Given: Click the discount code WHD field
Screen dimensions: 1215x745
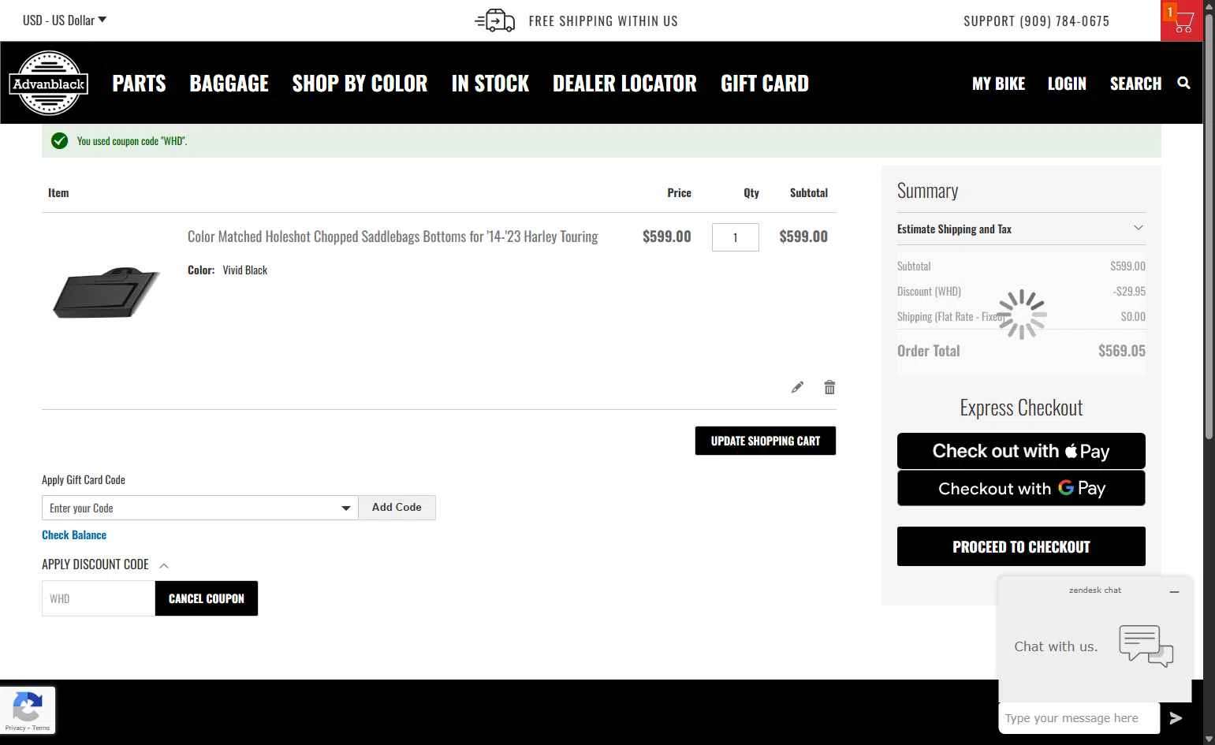Looking at the screenshot, I should [x=99, y=598].
